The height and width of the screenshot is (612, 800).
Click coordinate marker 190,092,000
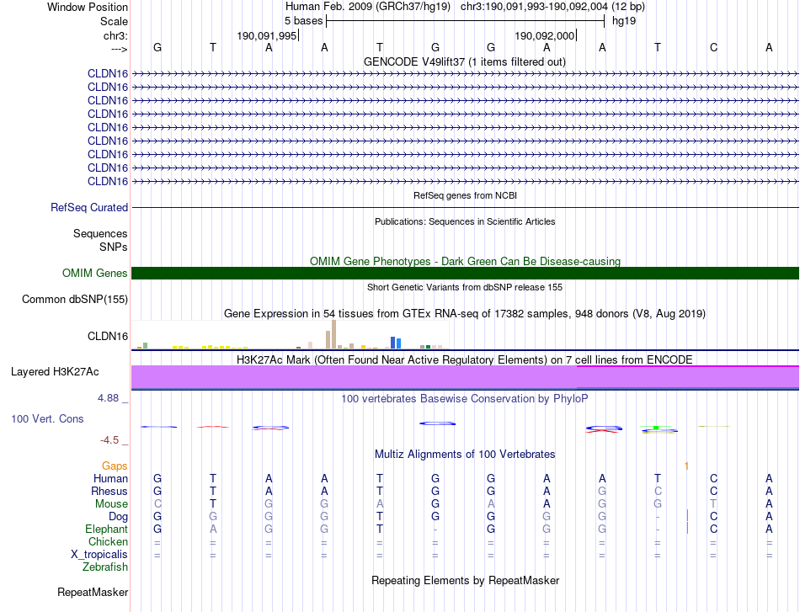click(x=544, y=35)
